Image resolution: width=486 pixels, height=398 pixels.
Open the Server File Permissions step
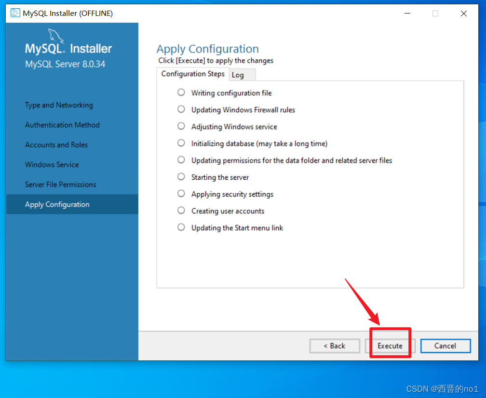click(x=60, y=184)
